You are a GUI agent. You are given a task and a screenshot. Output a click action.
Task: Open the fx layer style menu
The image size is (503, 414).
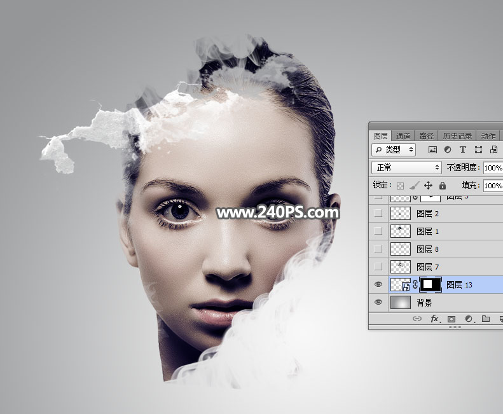(x=436, y=319)
